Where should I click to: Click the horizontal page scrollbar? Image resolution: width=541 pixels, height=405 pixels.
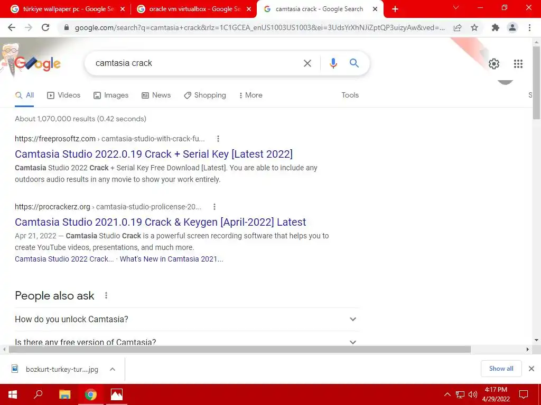point(240,350)
